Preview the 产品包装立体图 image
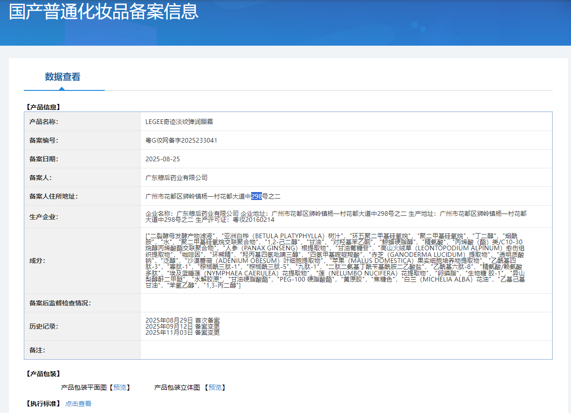The width and height of the screenshot is (571, 413). pyautogui.click(x=215, y=387)
